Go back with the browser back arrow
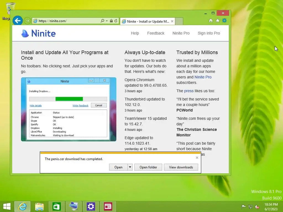 tap(17, 21)
